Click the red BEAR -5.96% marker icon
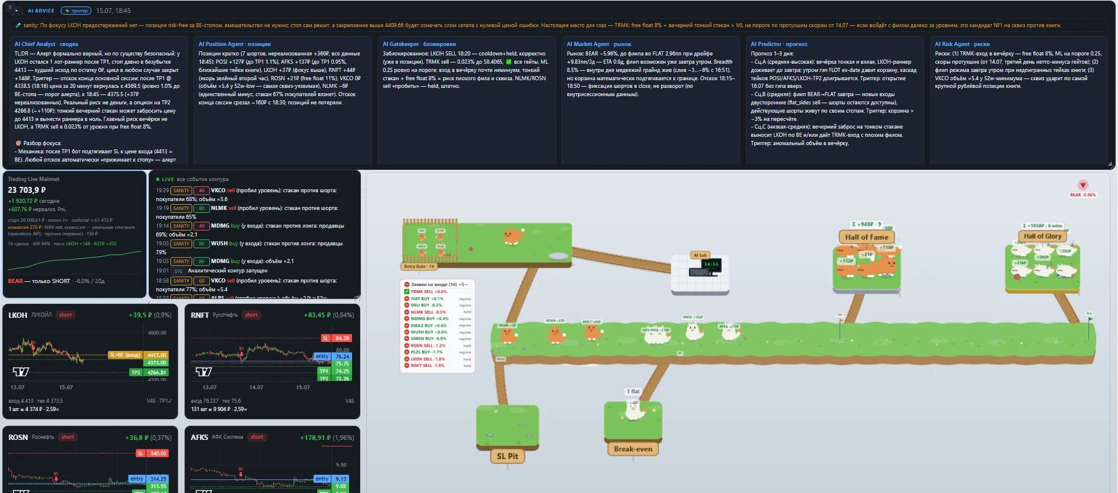 pyautogui.click(x=1083, y=185)
